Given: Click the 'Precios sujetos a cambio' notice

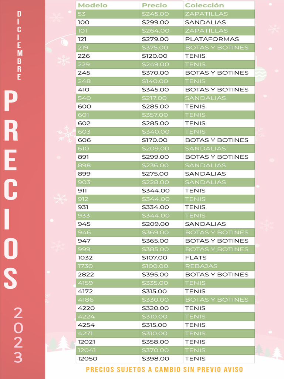Looking at the screenshot, I should click(165, 370).
